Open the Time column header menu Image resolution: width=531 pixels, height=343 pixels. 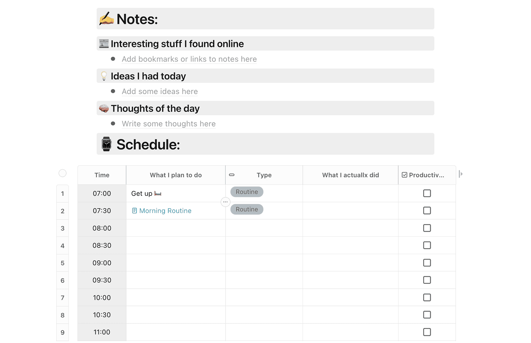[102, 175]
